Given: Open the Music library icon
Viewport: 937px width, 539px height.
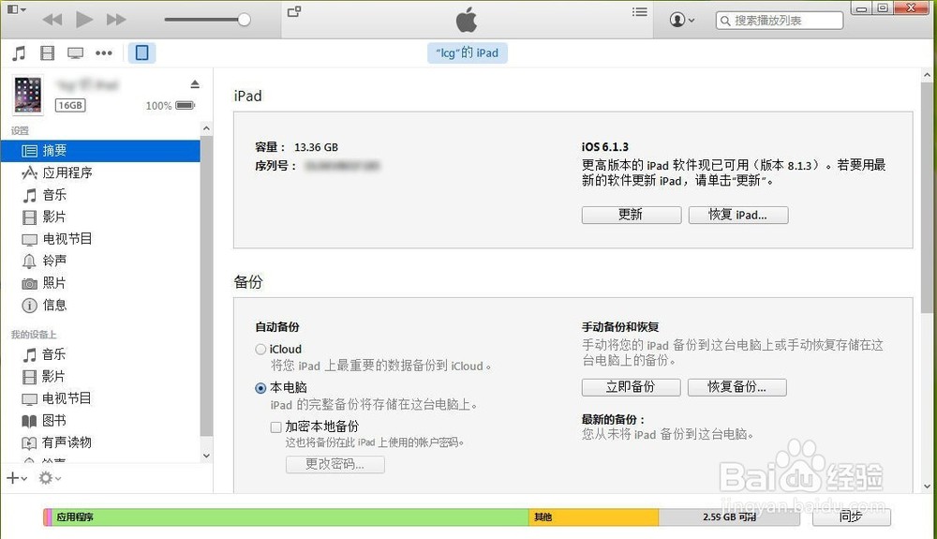Looking at the screenshot, I should pos(19,53).
